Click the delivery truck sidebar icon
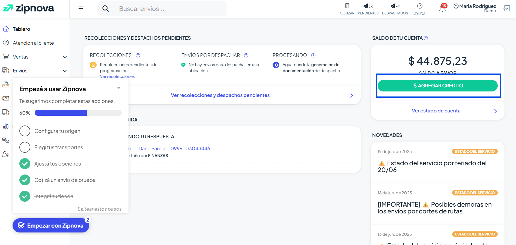This screenshot has height=245, width=516. coord(6,112)
